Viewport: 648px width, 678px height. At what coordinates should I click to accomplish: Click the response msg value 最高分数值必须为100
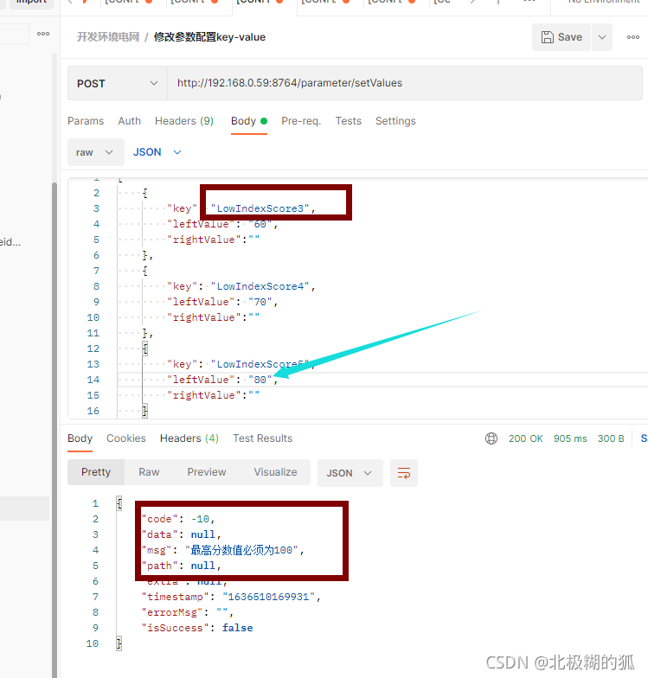coord(242,550)
